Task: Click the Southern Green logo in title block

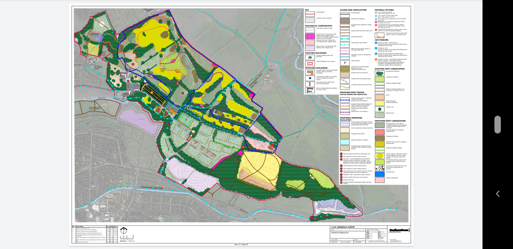Action: point(399,230)
